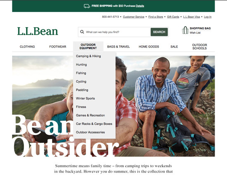Focus the 'What can we help you find?' field
The image size is (227, 175).
pos(114,32)
